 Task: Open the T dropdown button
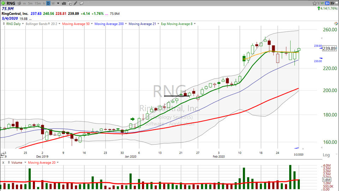(x=332, y=3)
